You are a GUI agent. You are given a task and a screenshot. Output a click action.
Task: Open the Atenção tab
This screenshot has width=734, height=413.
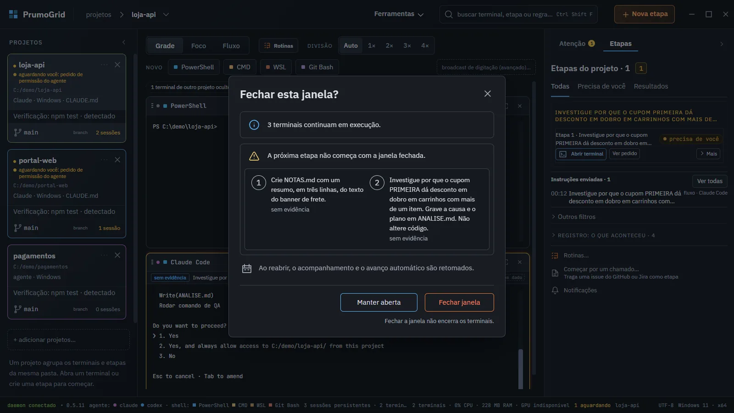577,44
